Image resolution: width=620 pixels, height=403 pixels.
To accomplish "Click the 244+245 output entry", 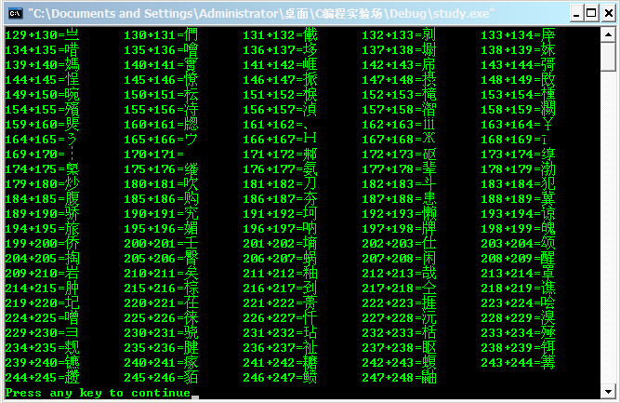I will tap(41, 378).
